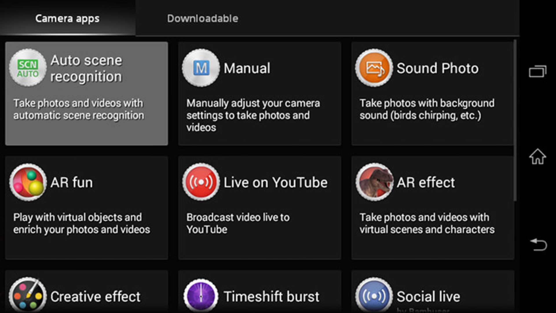This screenshot has height=313, width=556.
Task: Tap the red Live on YouTube icon
Action: (201, 182)
